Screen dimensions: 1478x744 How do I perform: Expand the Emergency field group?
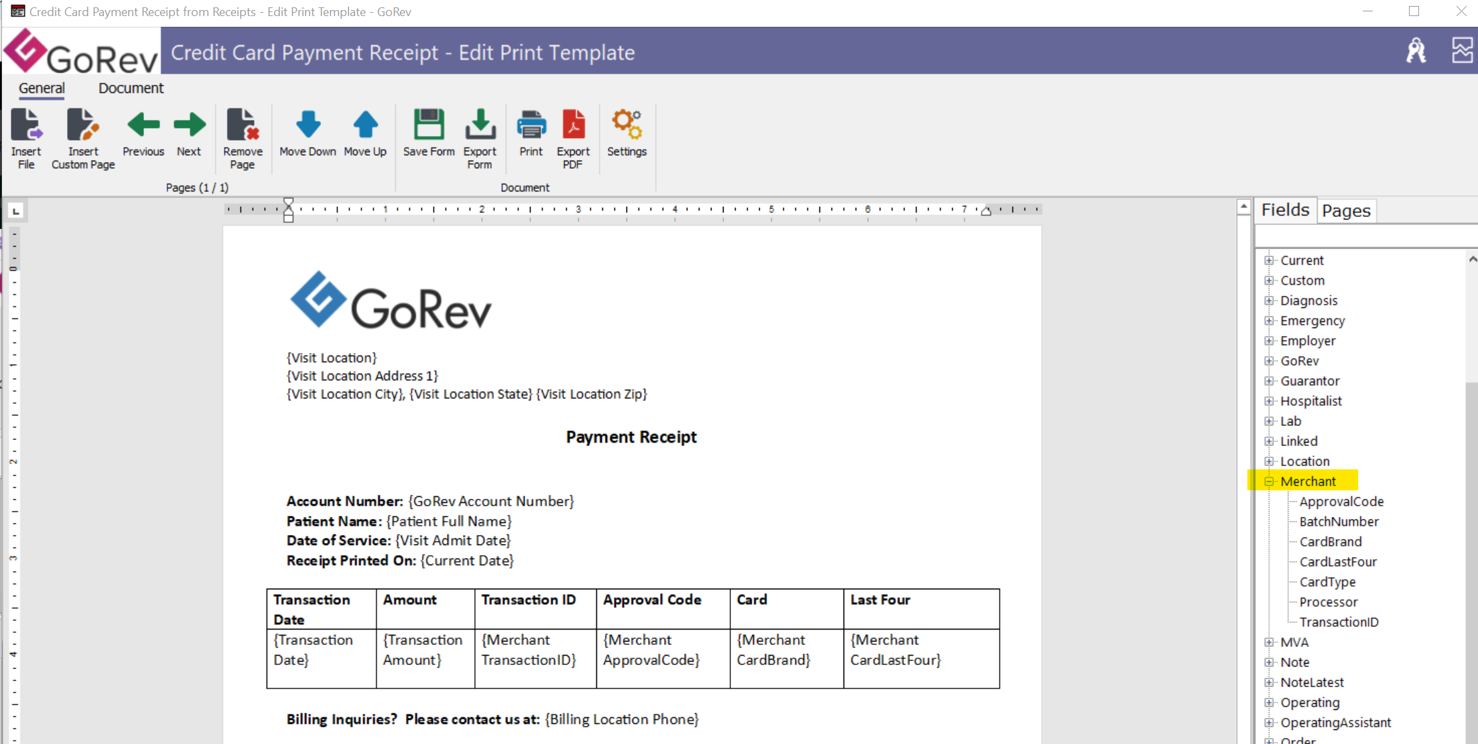click(x=1269, y=321)
